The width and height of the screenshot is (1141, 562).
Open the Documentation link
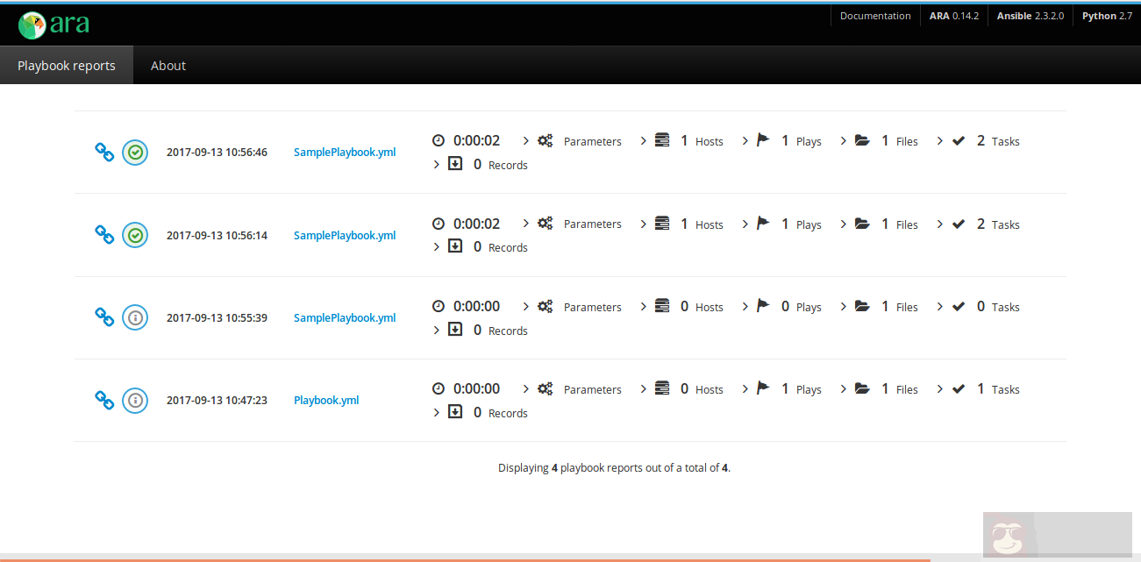[874, 15]
